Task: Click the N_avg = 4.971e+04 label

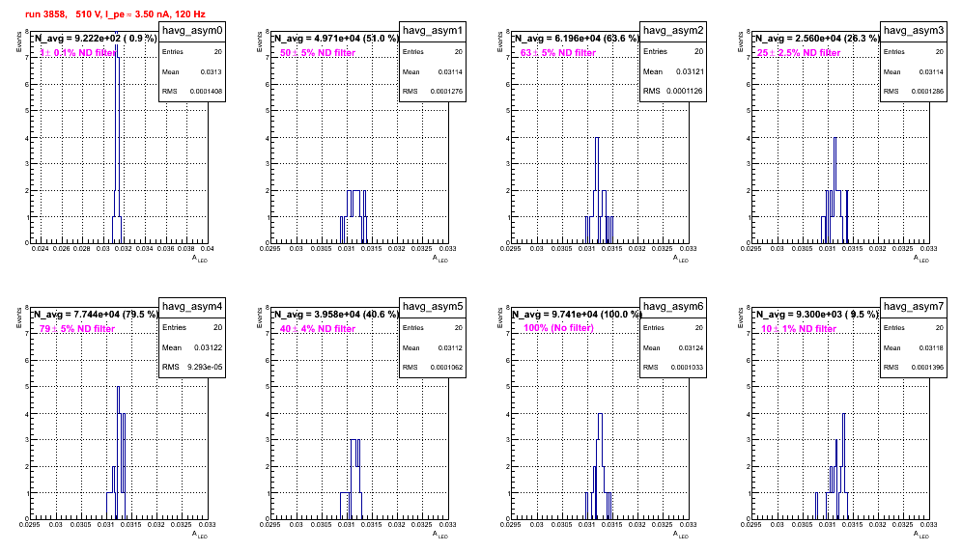Action: coord(336,38)
